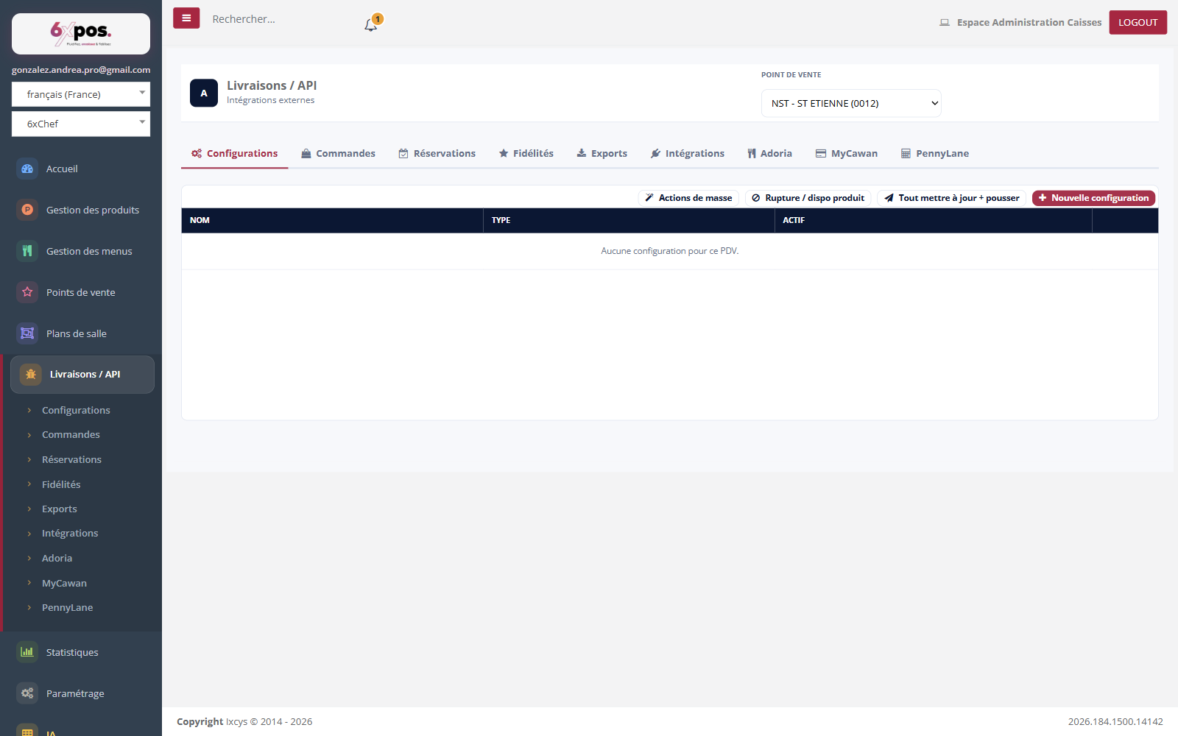The image size is (1178, 736).
Task: Click the LOGOUT button
Action: pos(1138,22)
